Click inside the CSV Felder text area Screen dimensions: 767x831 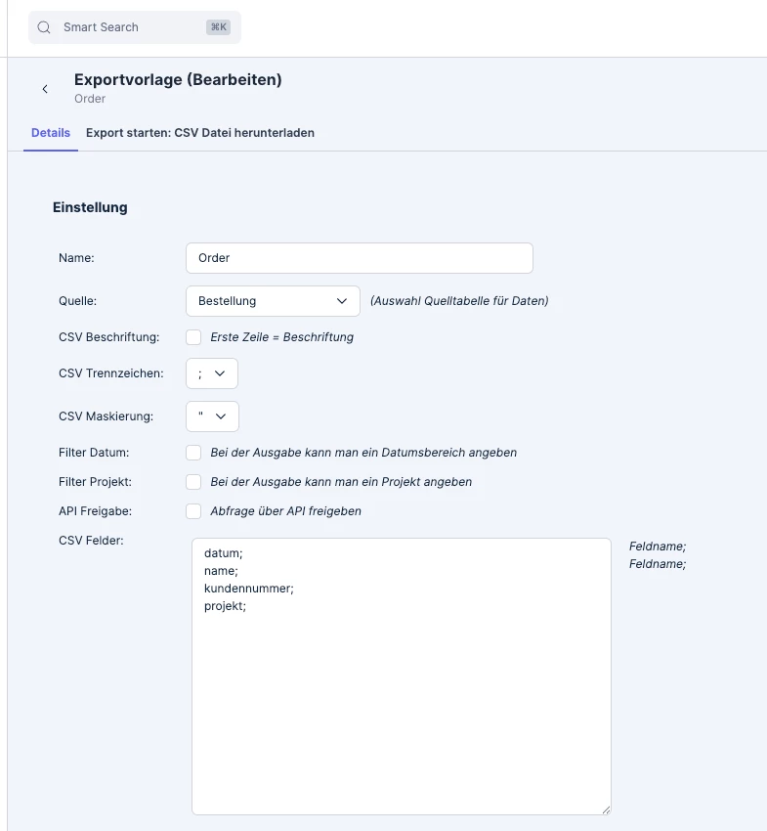[x=402, y=677]
